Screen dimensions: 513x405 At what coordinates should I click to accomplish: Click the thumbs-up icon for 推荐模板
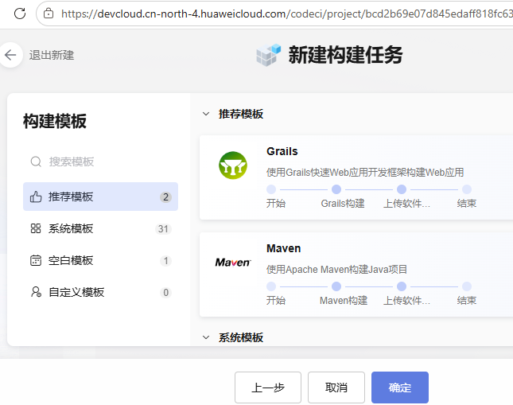point(36,197)
